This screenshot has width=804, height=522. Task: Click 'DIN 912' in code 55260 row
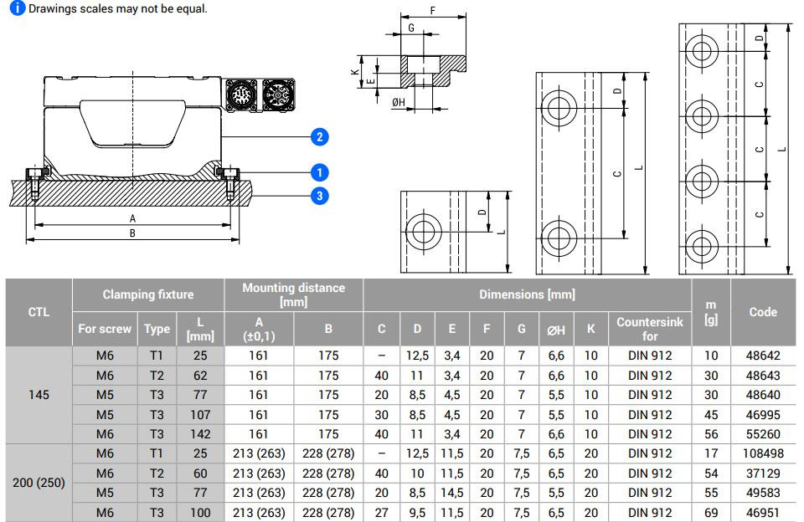coord(650,434)
